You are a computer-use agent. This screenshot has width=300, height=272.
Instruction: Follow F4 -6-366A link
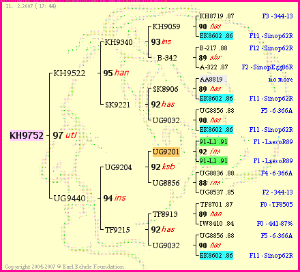tap(277, 173)
